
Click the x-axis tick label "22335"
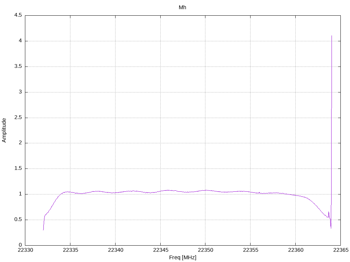(70, 250)
